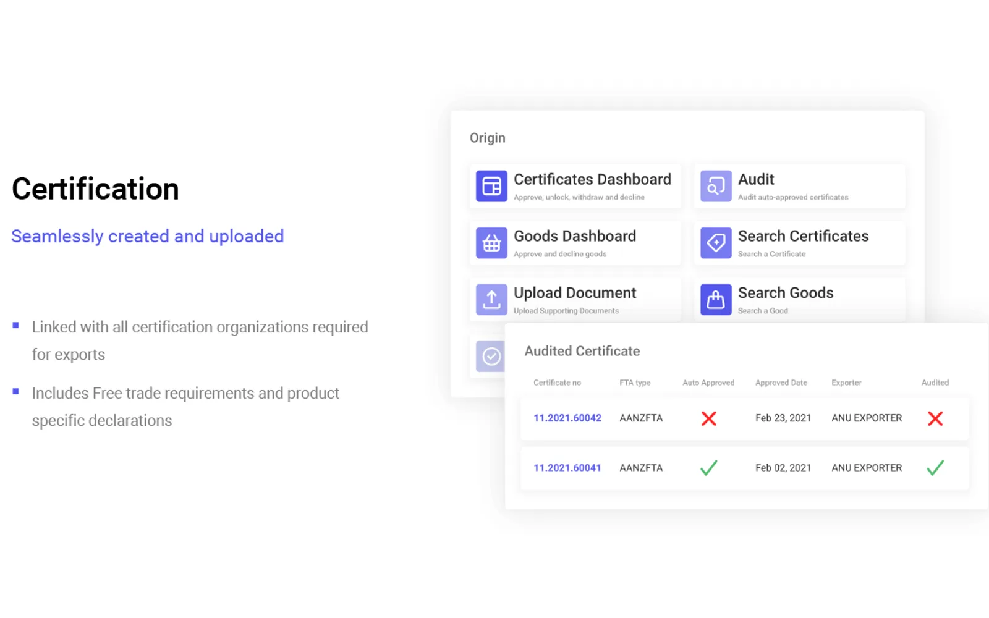Choose the Upload Document title
Image resolution: width=989 pixels, height=618 pixels.
tap(575, 293)
